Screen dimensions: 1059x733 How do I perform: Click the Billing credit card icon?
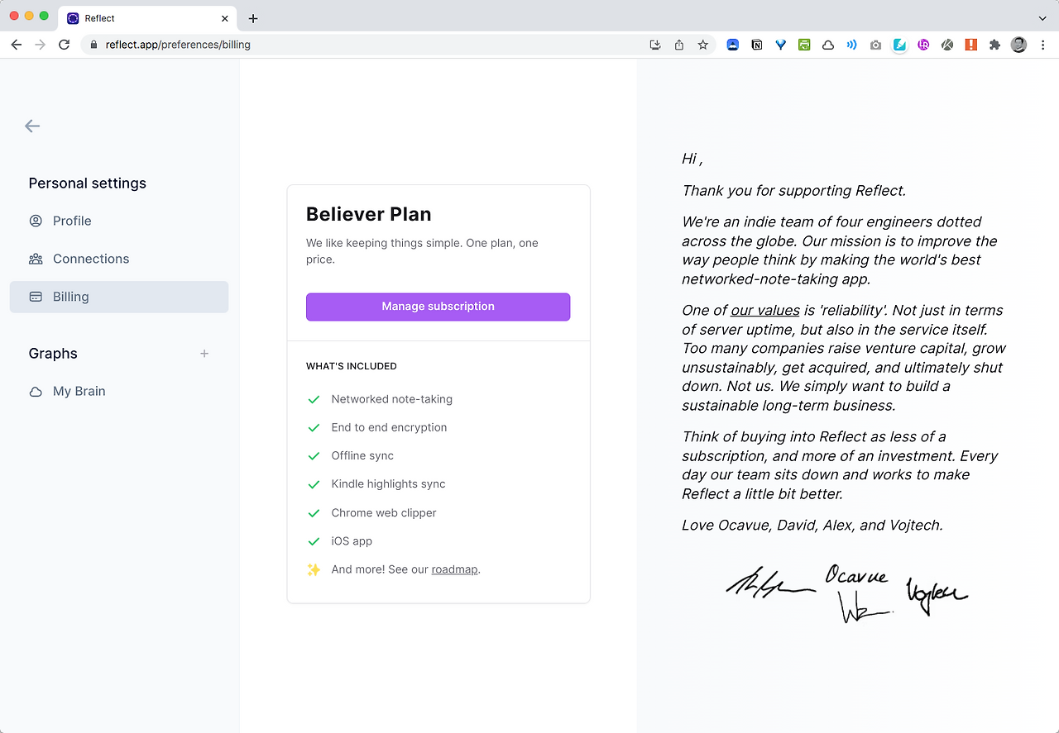pyautogui.click(x=36, y=297)
